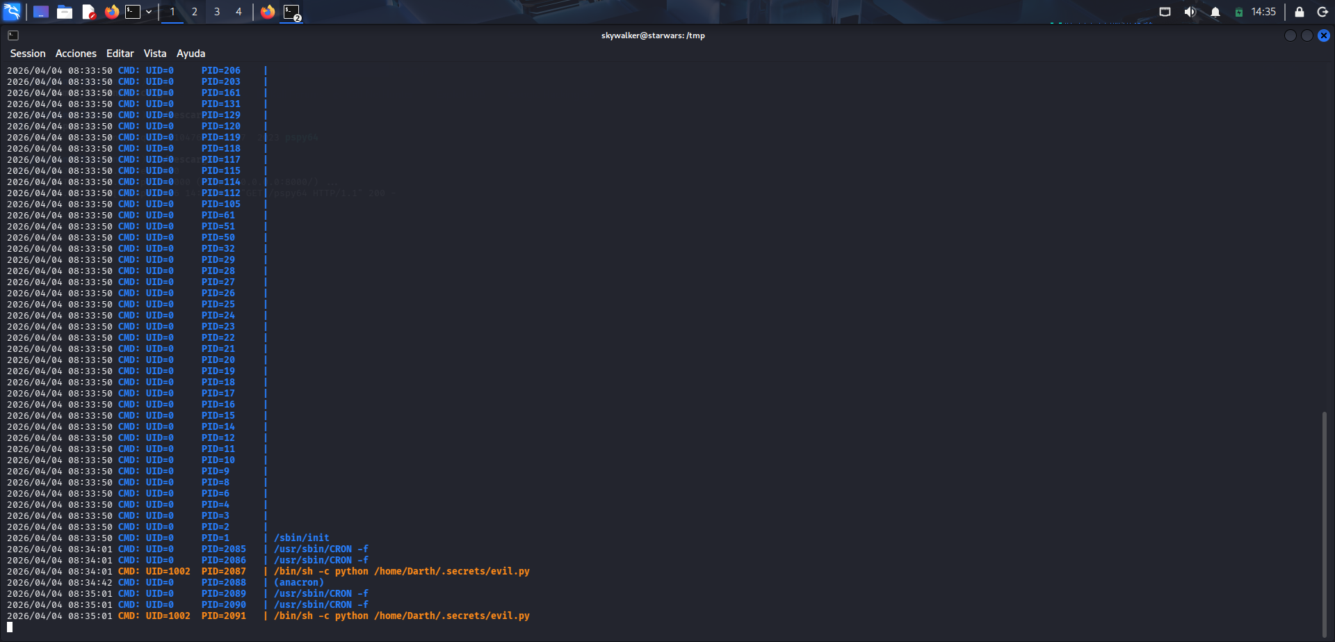This screenshot has width=1335, height=642.
Task: Open the file manager from the panel
Action: (x=65, y=12)
